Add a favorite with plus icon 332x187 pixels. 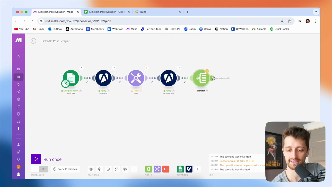(x=197, y=169)
